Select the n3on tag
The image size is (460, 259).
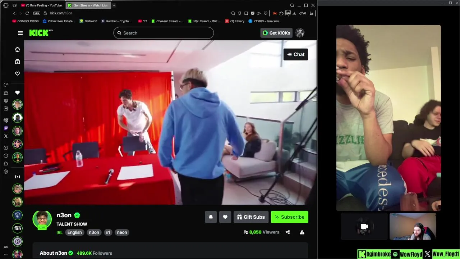(94, 232)
